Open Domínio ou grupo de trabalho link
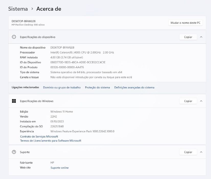The height and width of the screenshot is (179, 211). point(62,87)
